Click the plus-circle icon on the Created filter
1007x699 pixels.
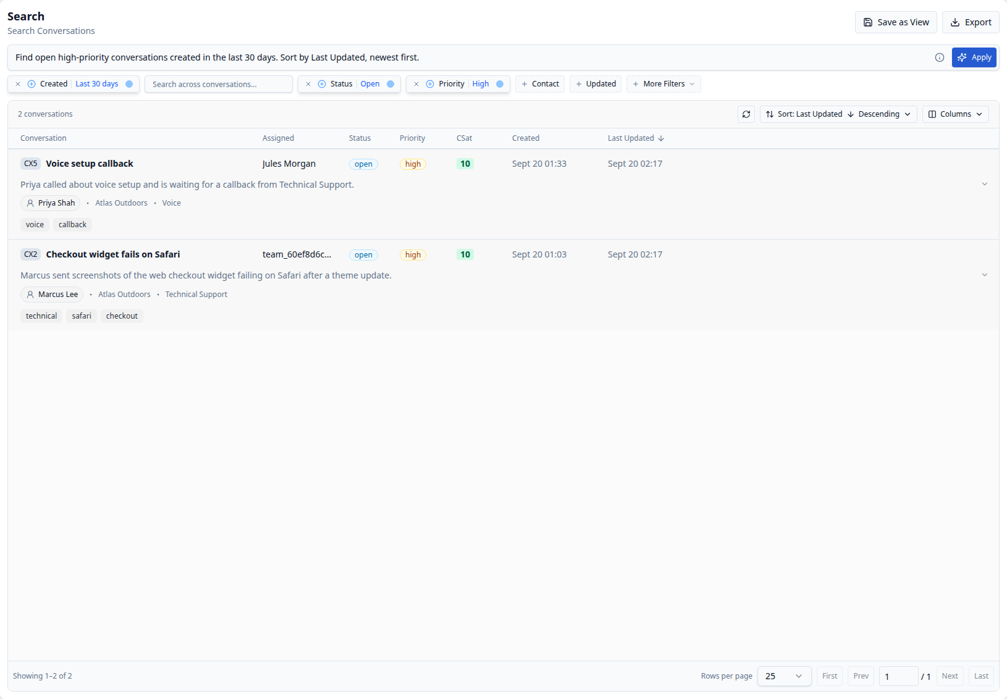[32, 84]
